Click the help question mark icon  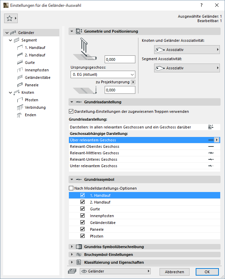click(201, 5)
